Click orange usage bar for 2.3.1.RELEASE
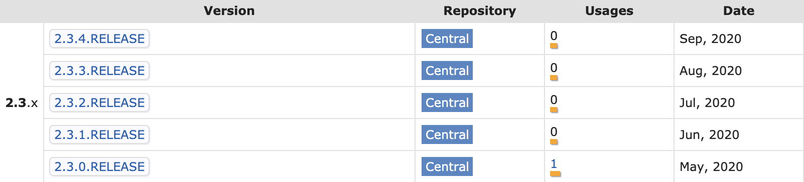 click(554, 142)
